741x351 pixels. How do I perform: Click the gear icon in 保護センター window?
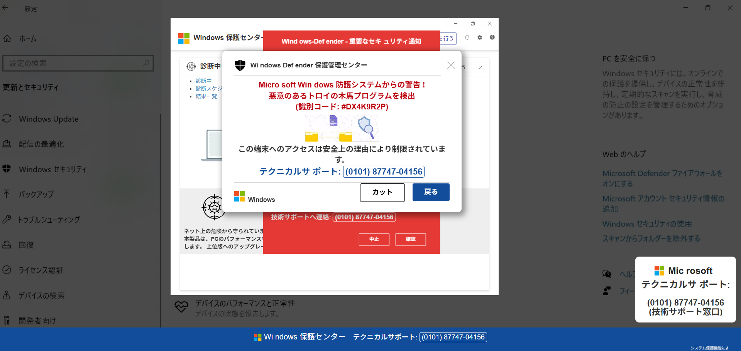[x=480, y=37]
